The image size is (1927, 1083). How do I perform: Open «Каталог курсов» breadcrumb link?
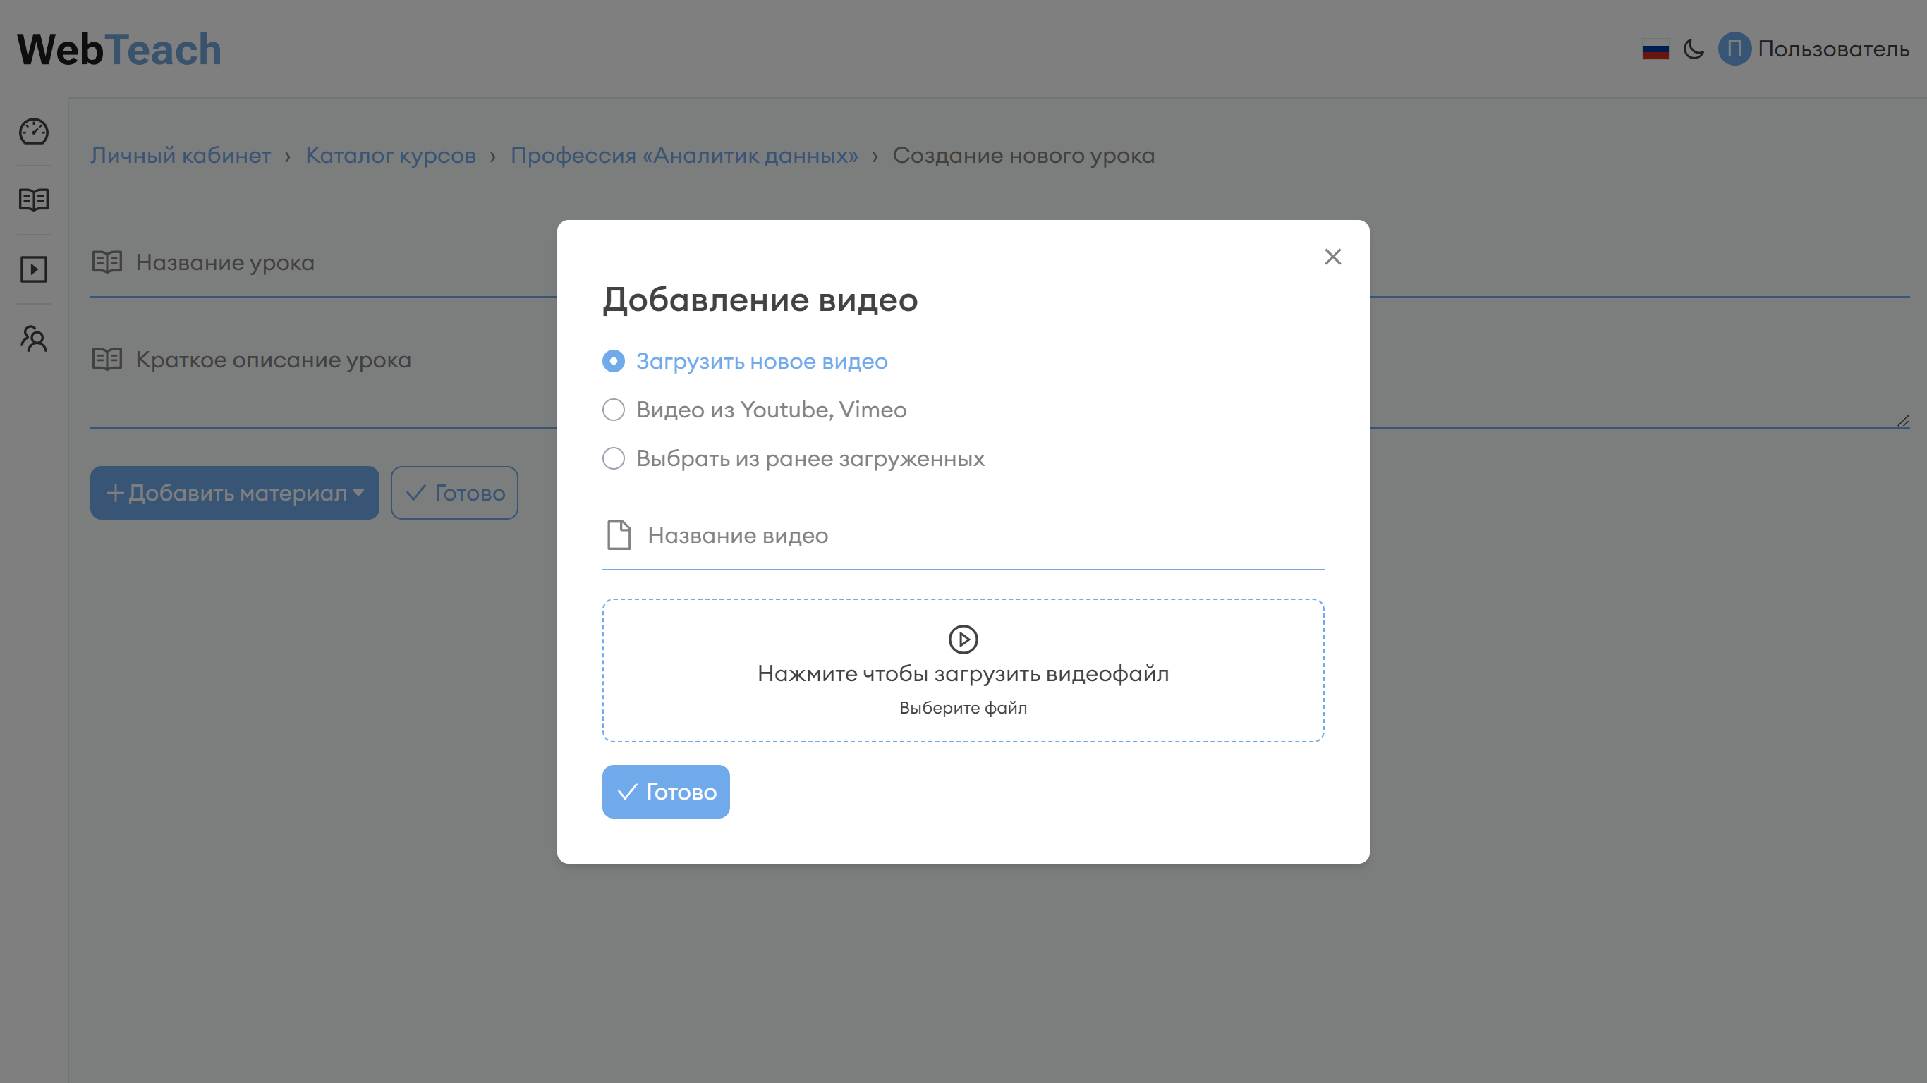click(391, 156)
